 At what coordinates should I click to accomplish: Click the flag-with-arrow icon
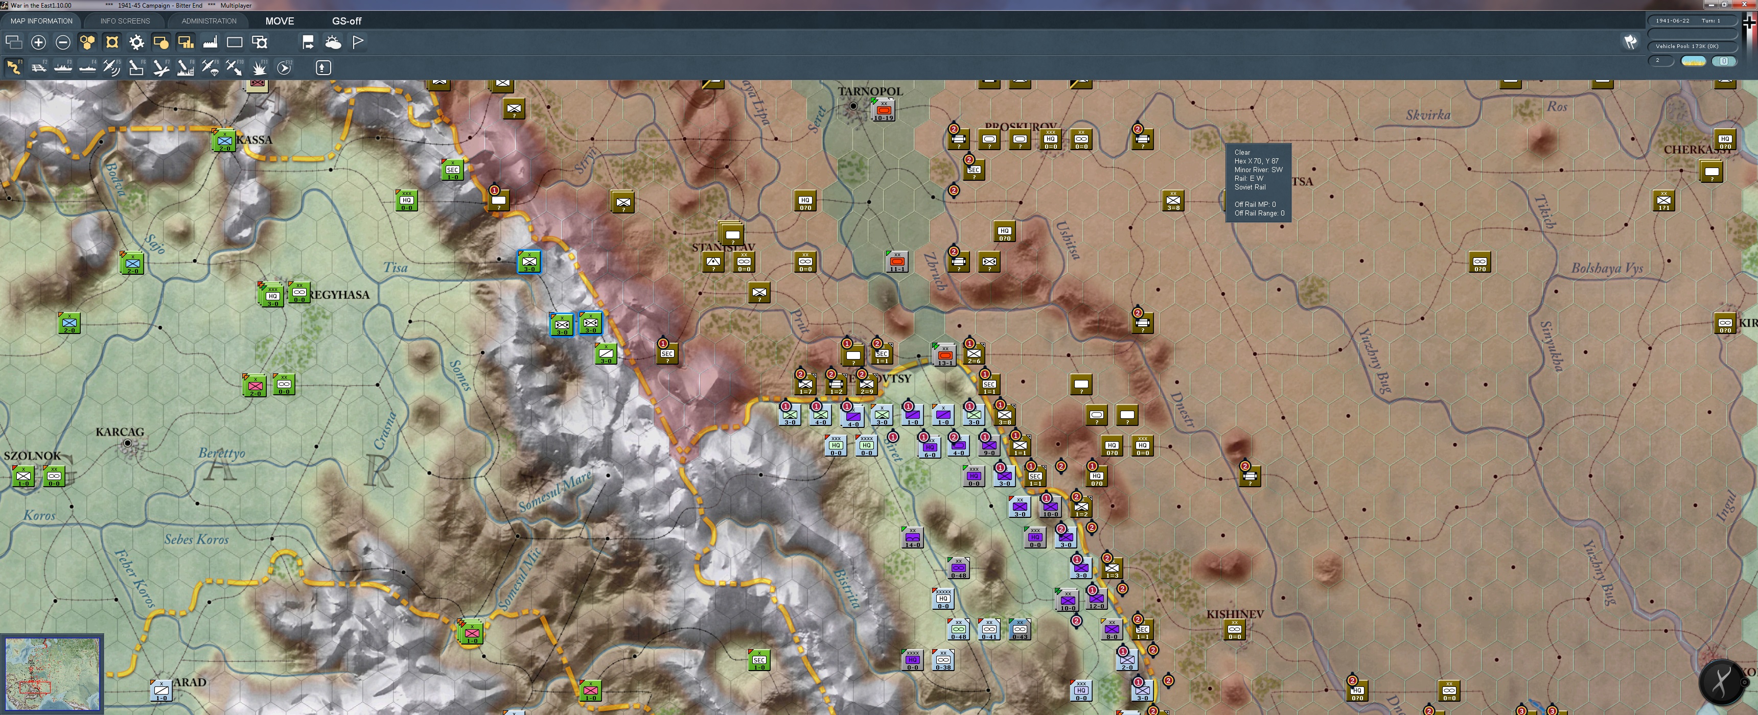309,42
